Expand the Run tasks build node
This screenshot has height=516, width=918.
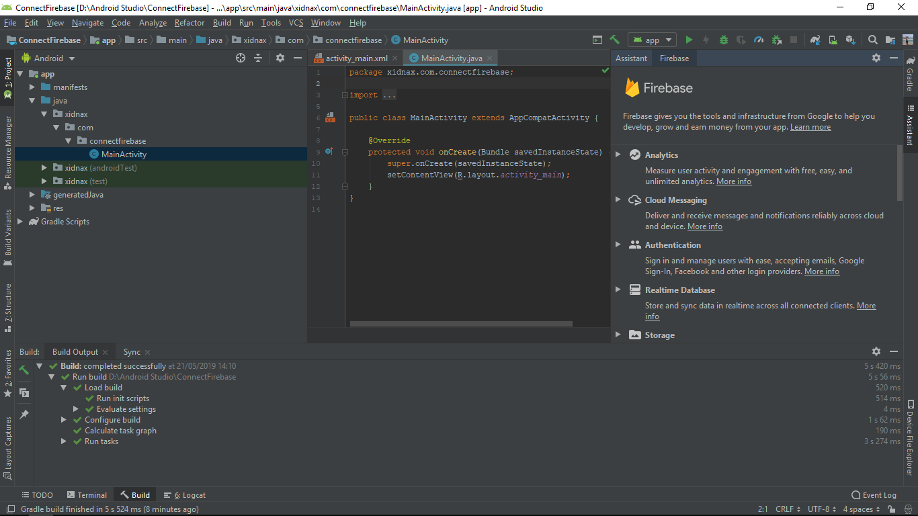pyautogui.click(x=64, y=441)
